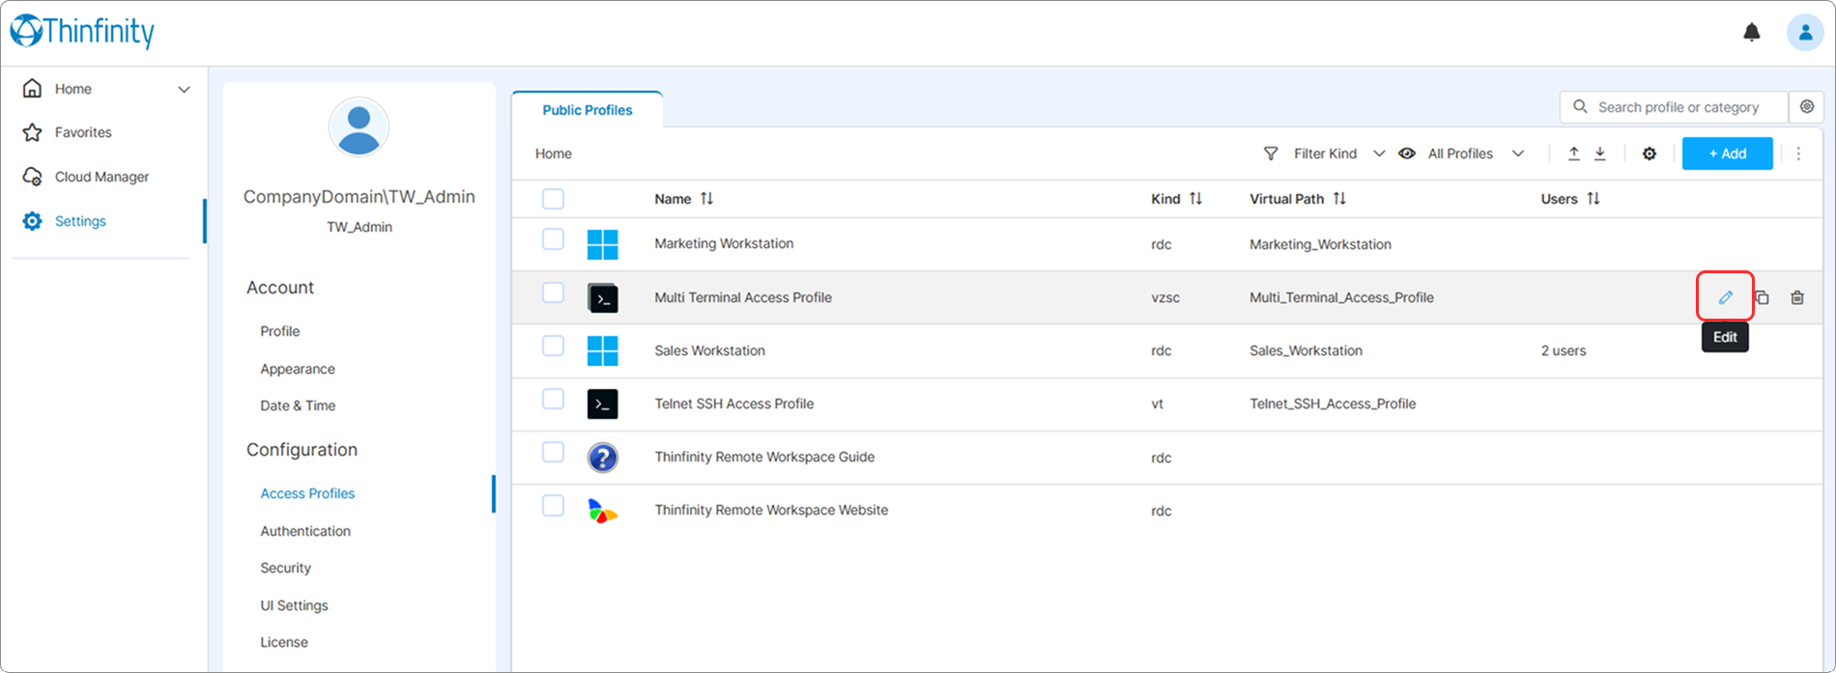Click the Home breadcrumb in profiles panel
The width and height of the screenshot is (1836, 673).
(x=554, y=154)
